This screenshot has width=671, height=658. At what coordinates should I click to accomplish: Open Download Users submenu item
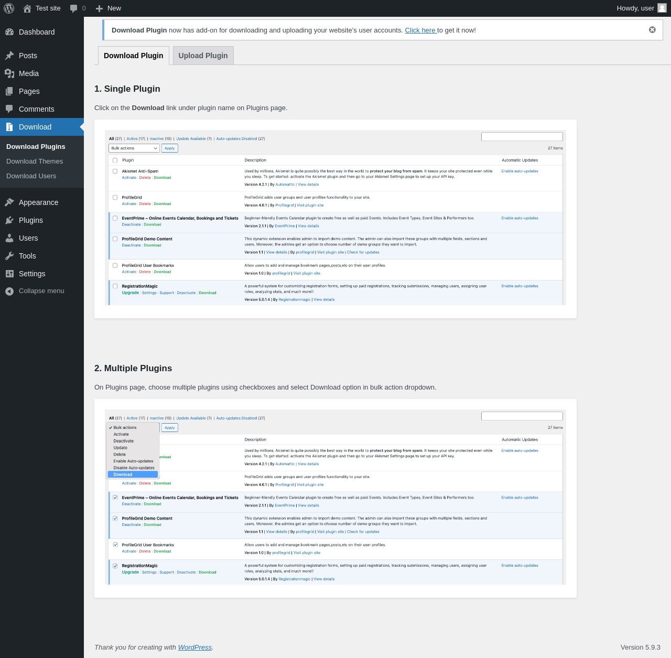[x=31, y=176]
